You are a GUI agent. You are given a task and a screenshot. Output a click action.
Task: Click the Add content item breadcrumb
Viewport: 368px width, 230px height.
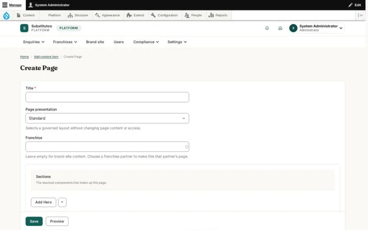46,57
